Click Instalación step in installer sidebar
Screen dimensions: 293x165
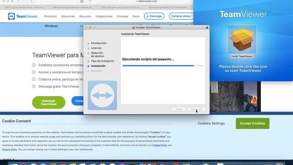pyautogui.click(x=98, y=66)
